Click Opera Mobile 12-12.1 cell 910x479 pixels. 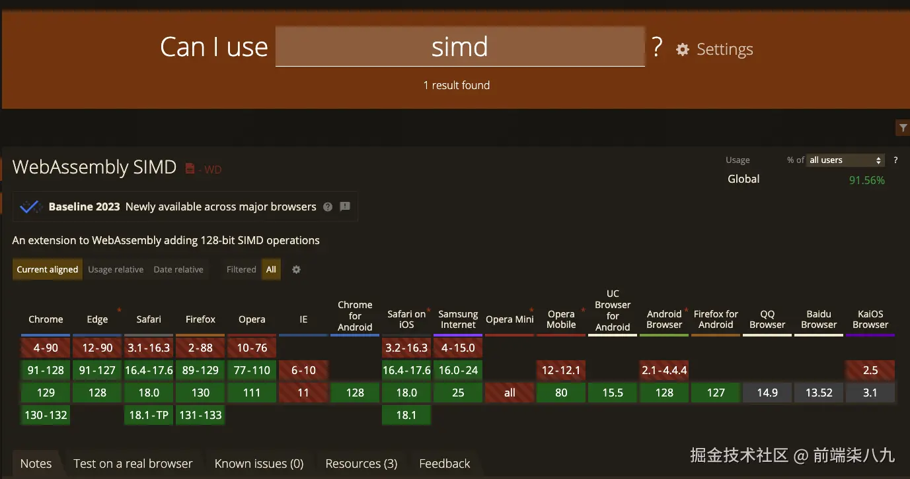tap(561, 370)
